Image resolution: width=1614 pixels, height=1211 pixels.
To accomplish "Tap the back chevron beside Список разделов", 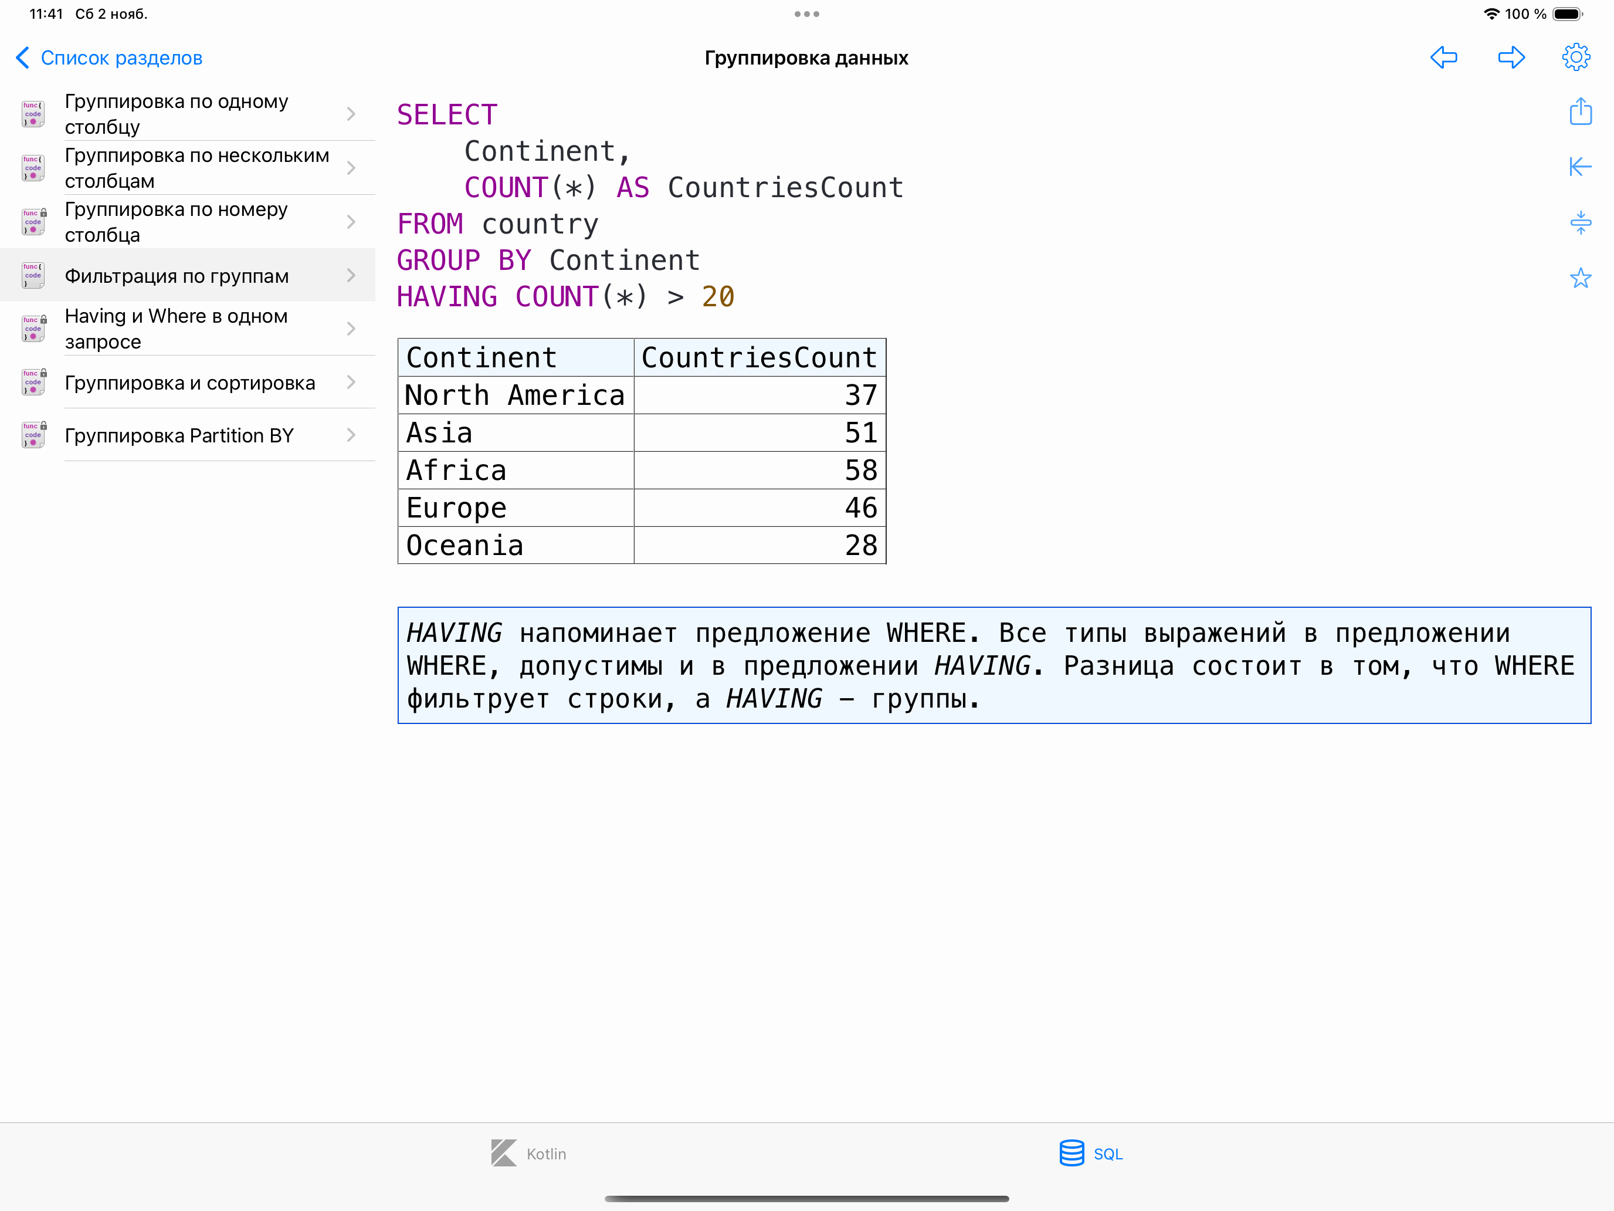I will 23,57.
